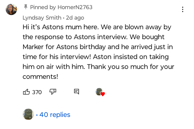The width and height of the screenshot is (194, 129).
Task: Click the comment's first line of text
Action: click(x=97, y=27)
